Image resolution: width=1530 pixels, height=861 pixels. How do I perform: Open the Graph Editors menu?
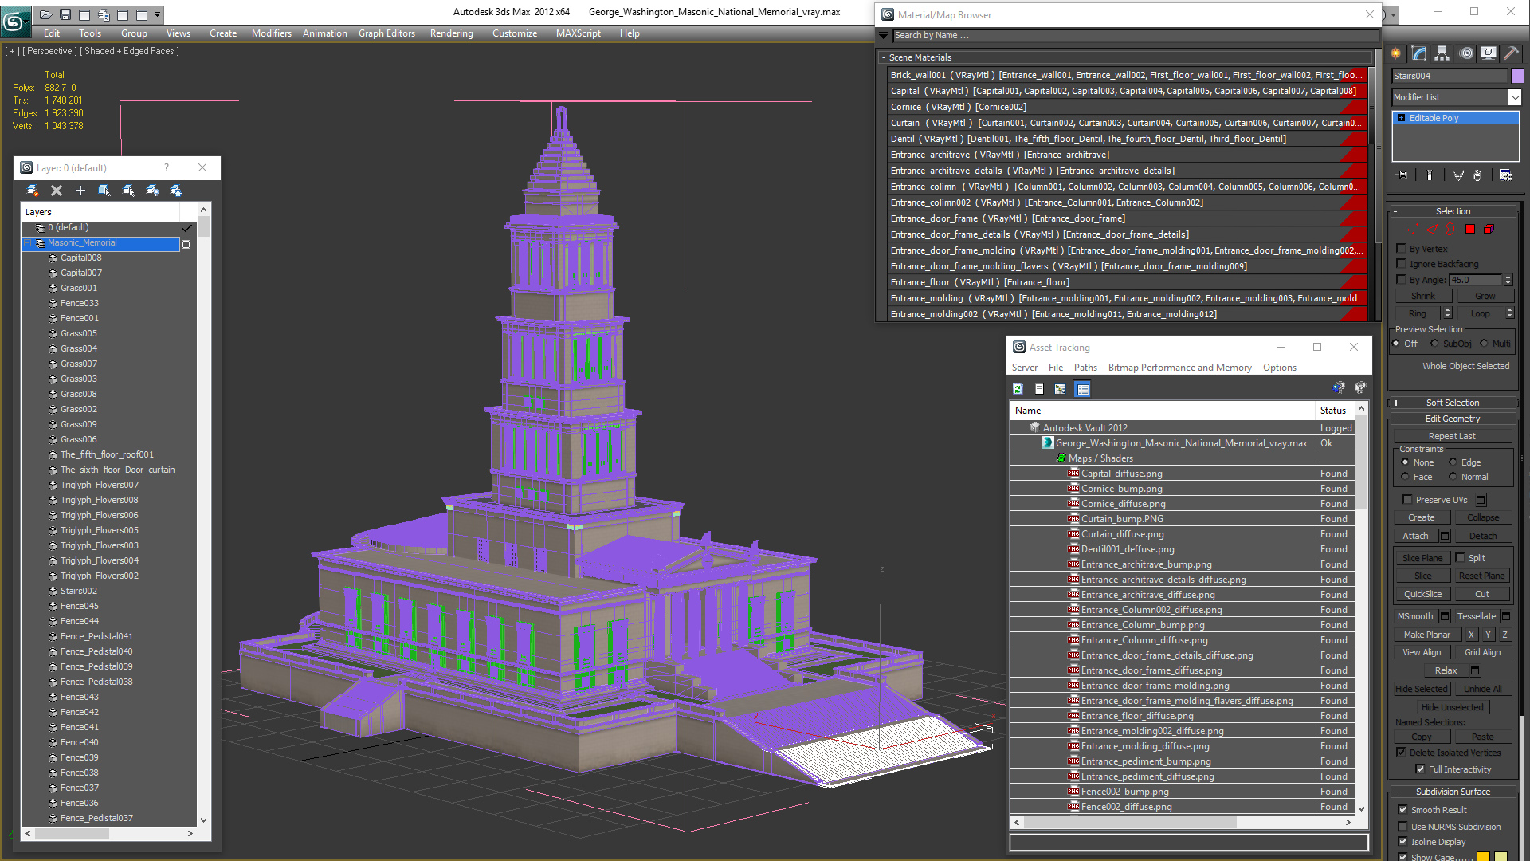click(x=386, y=33)
